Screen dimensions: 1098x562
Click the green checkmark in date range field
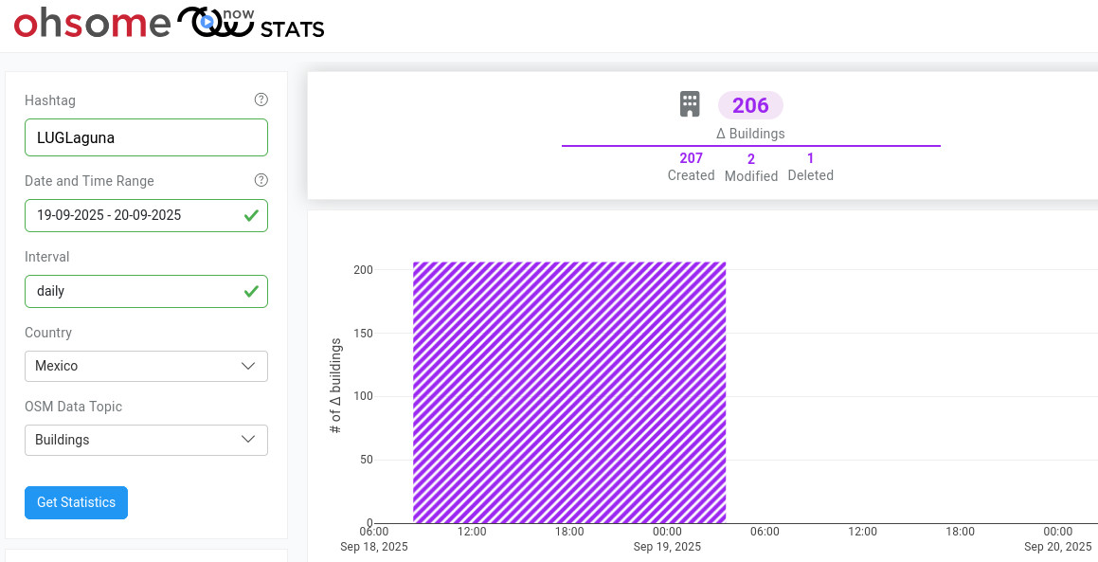[x=251, y=215]
